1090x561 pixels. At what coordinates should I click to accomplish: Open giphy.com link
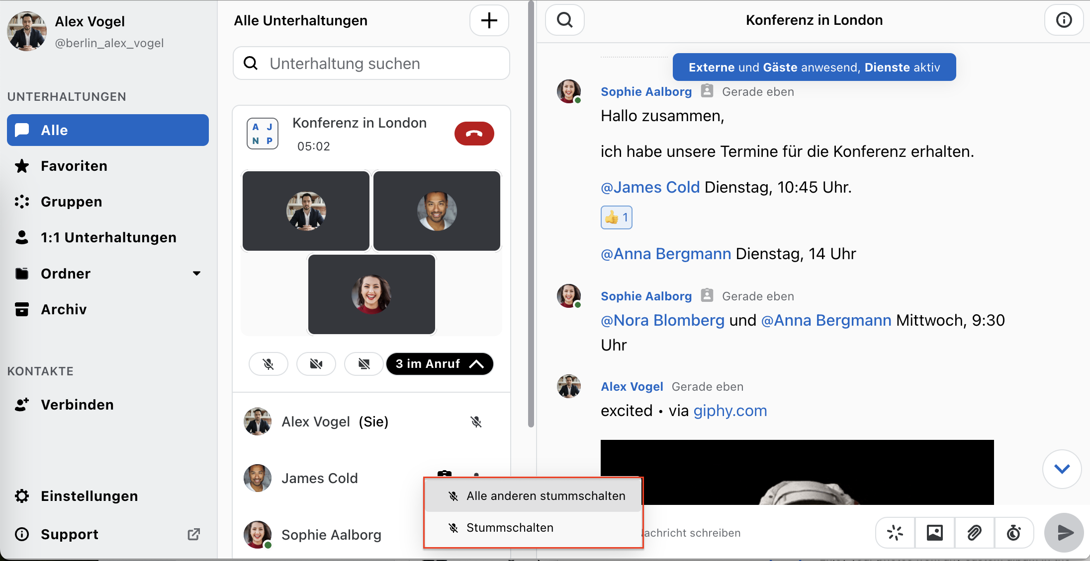tap(730, 411)
